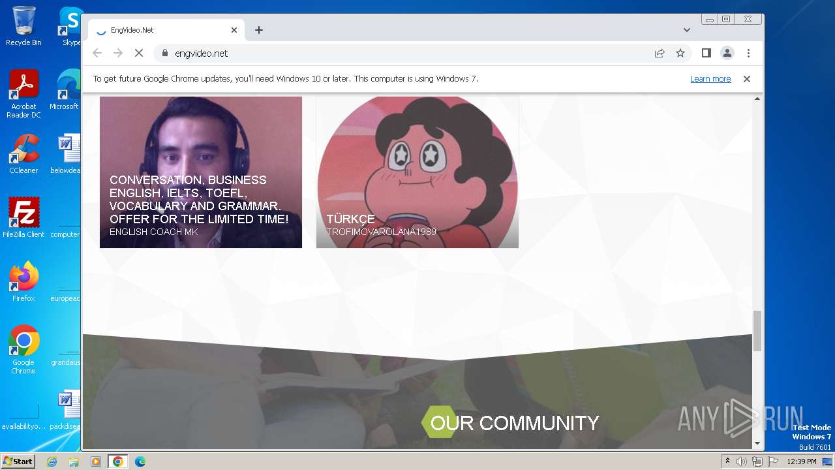Image resolution: width=835 pixels, height=470 pixels.
Task: Launch Firefox from the desktop
Action: (x=23, y=282)
